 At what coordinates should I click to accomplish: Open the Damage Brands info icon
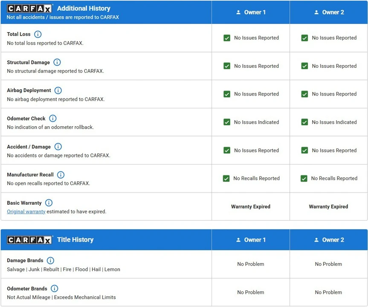coord(50,261)
